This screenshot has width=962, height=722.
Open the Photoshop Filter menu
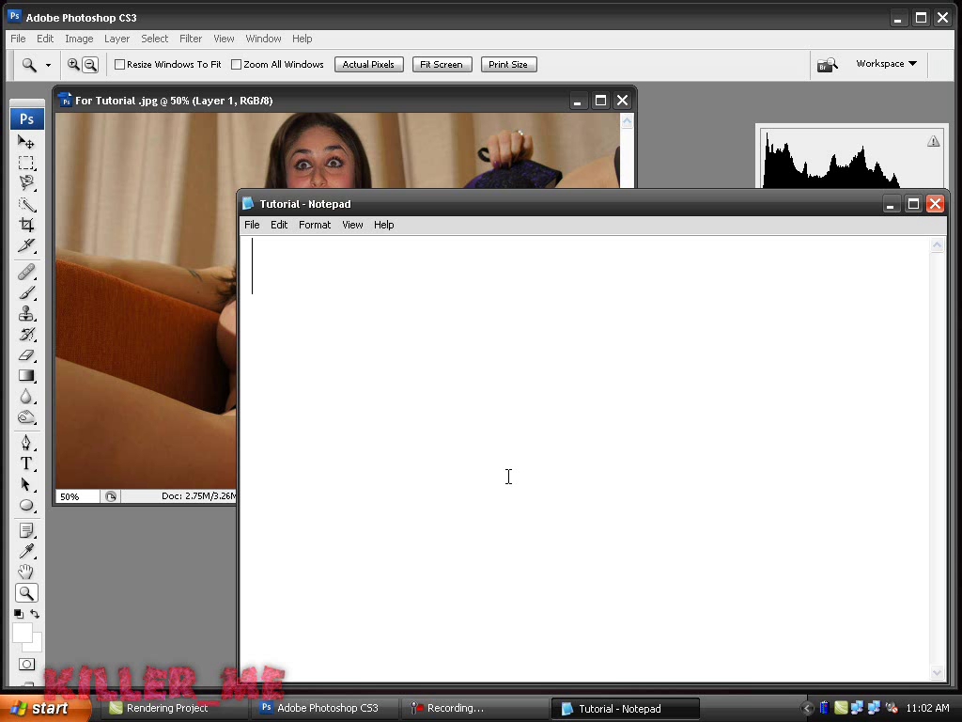point(190,39)
